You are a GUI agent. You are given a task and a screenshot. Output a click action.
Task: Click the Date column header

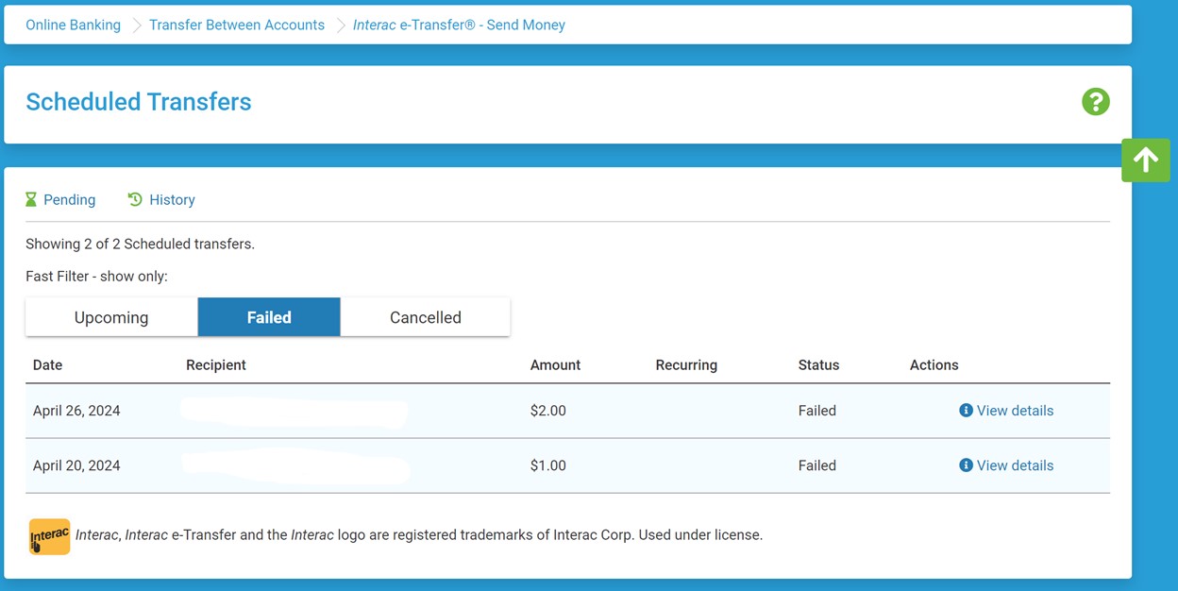(47, 365)
